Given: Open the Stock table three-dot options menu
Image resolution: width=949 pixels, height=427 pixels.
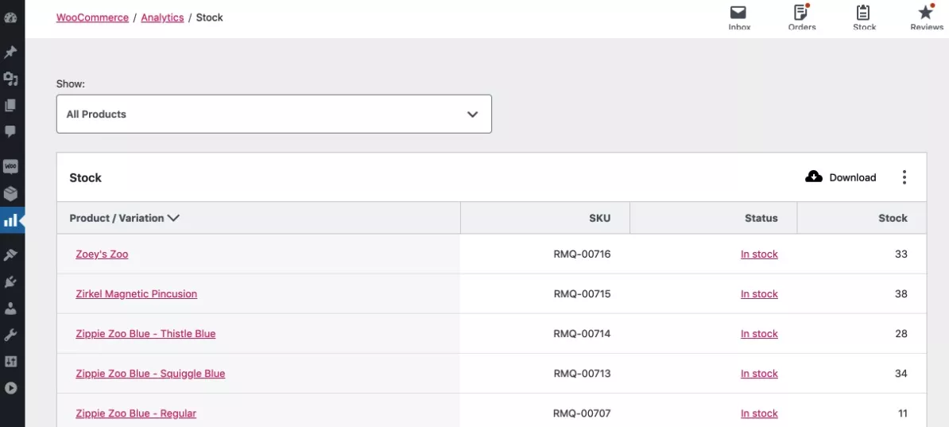Looking at the screenshot, I should 904,177.
